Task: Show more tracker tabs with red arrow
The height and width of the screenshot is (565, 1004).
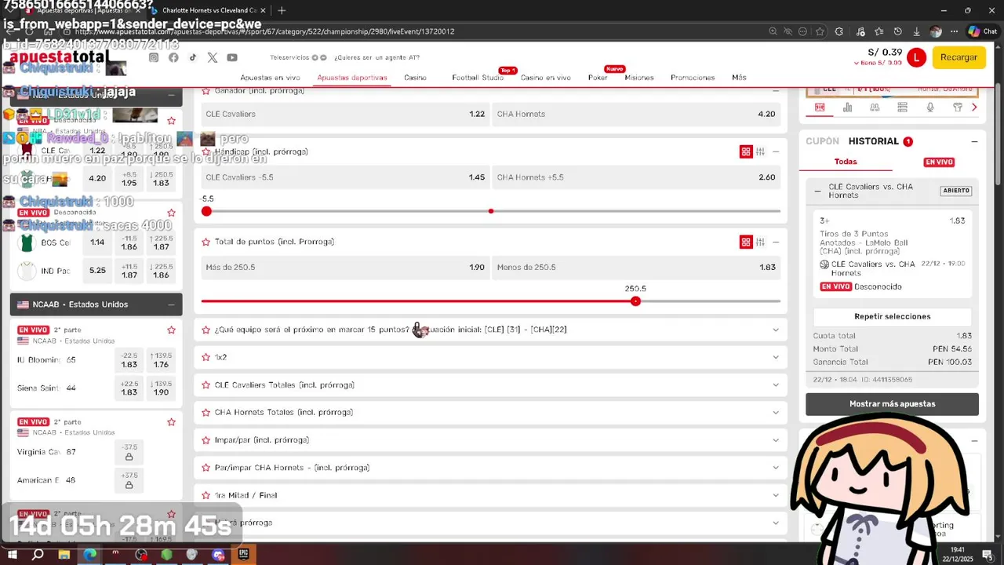Action: click(974, 108)
